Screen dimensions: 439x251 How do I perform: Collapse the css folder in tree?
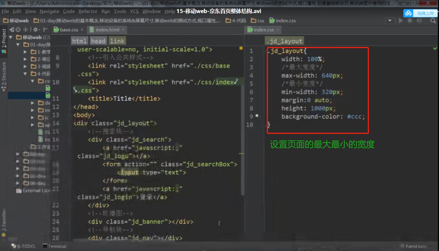(x=32, y=81)
